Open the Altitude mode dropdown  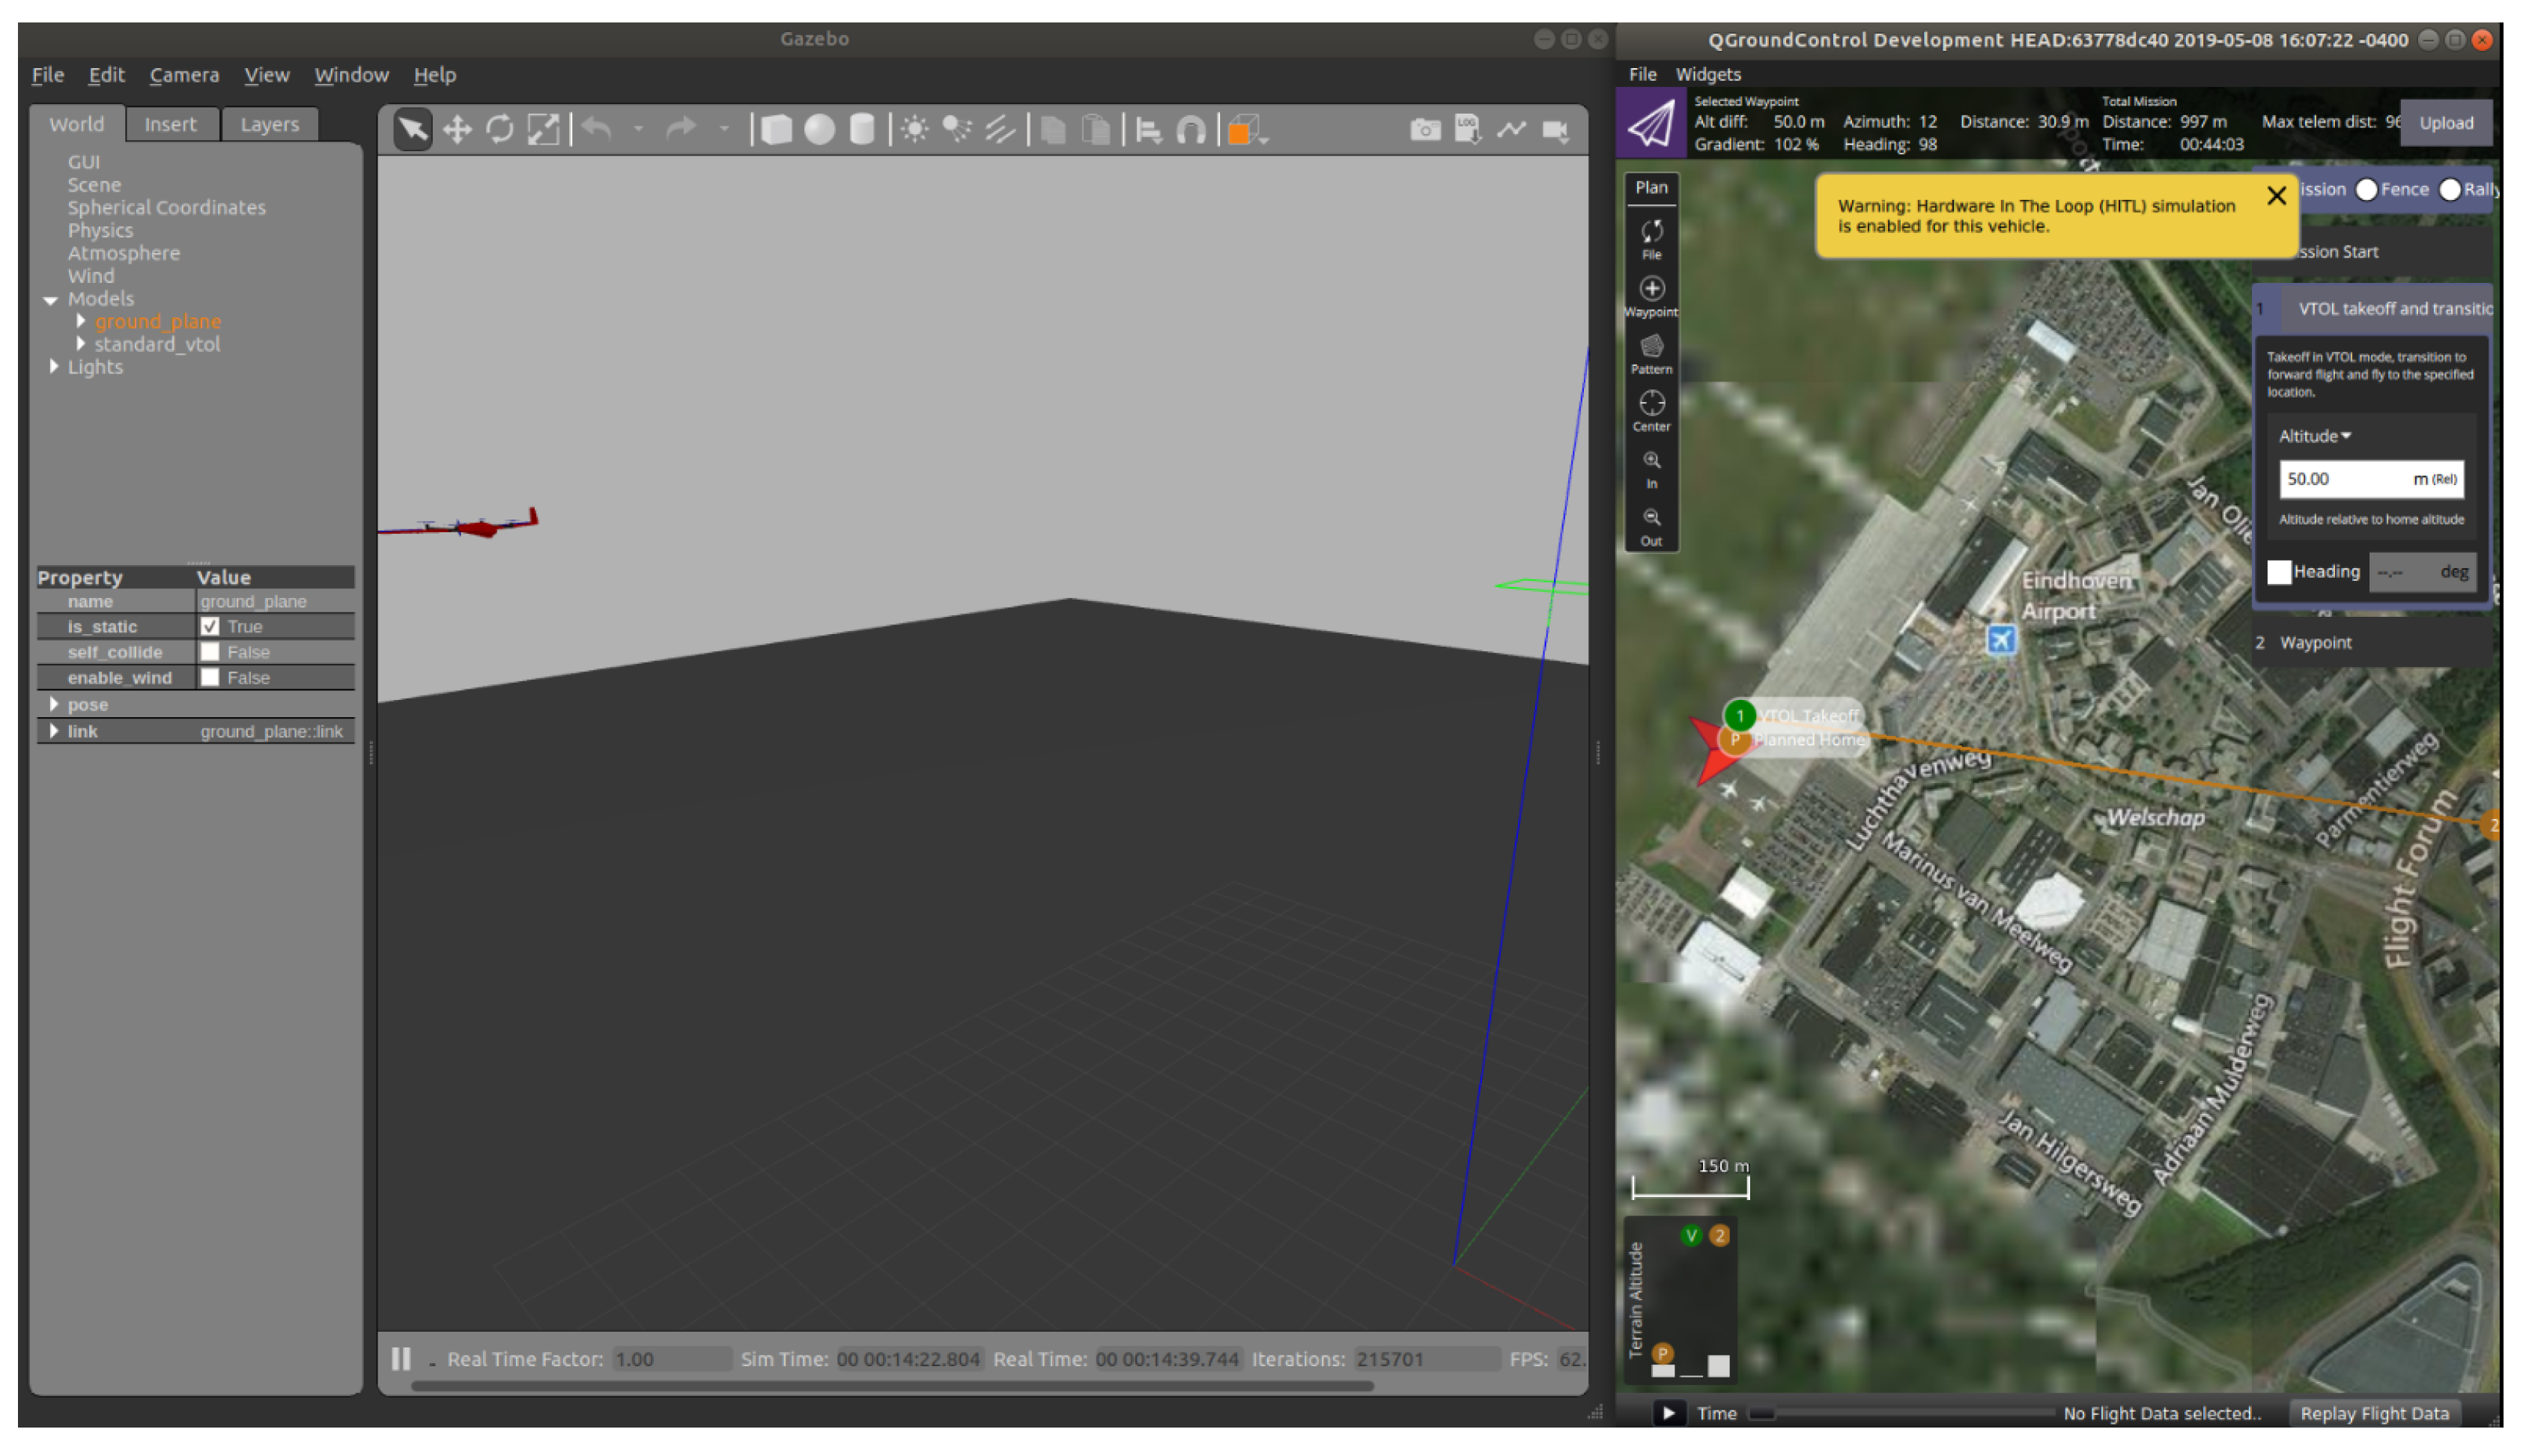coord(2315,436)
